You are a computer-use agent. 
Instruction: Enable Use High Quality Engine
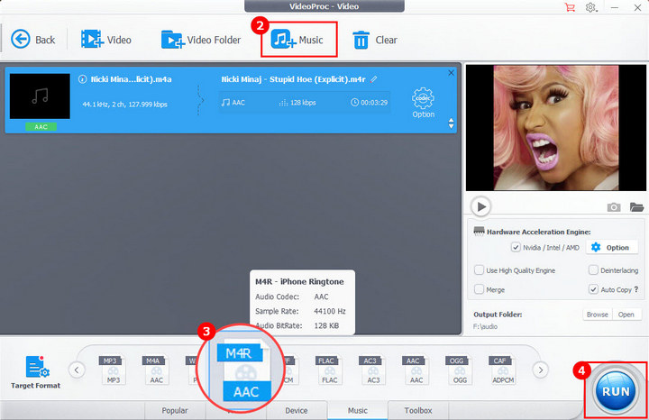click(479, 270)
